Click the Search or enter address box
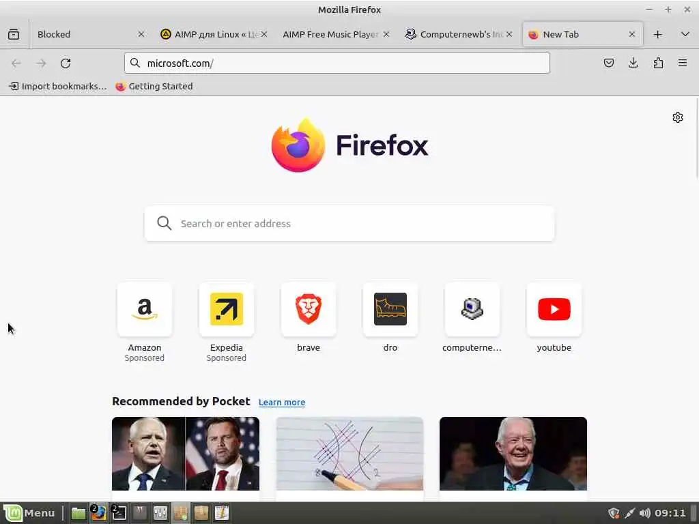 pyautogui.click(x=349, y=223)
